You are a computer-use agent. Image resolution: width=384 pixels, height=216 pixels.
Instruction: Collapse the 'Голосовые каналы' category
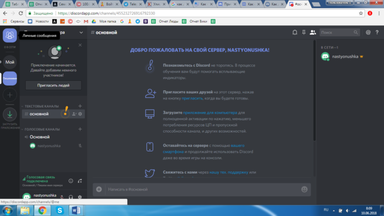(x=42, y=129)
